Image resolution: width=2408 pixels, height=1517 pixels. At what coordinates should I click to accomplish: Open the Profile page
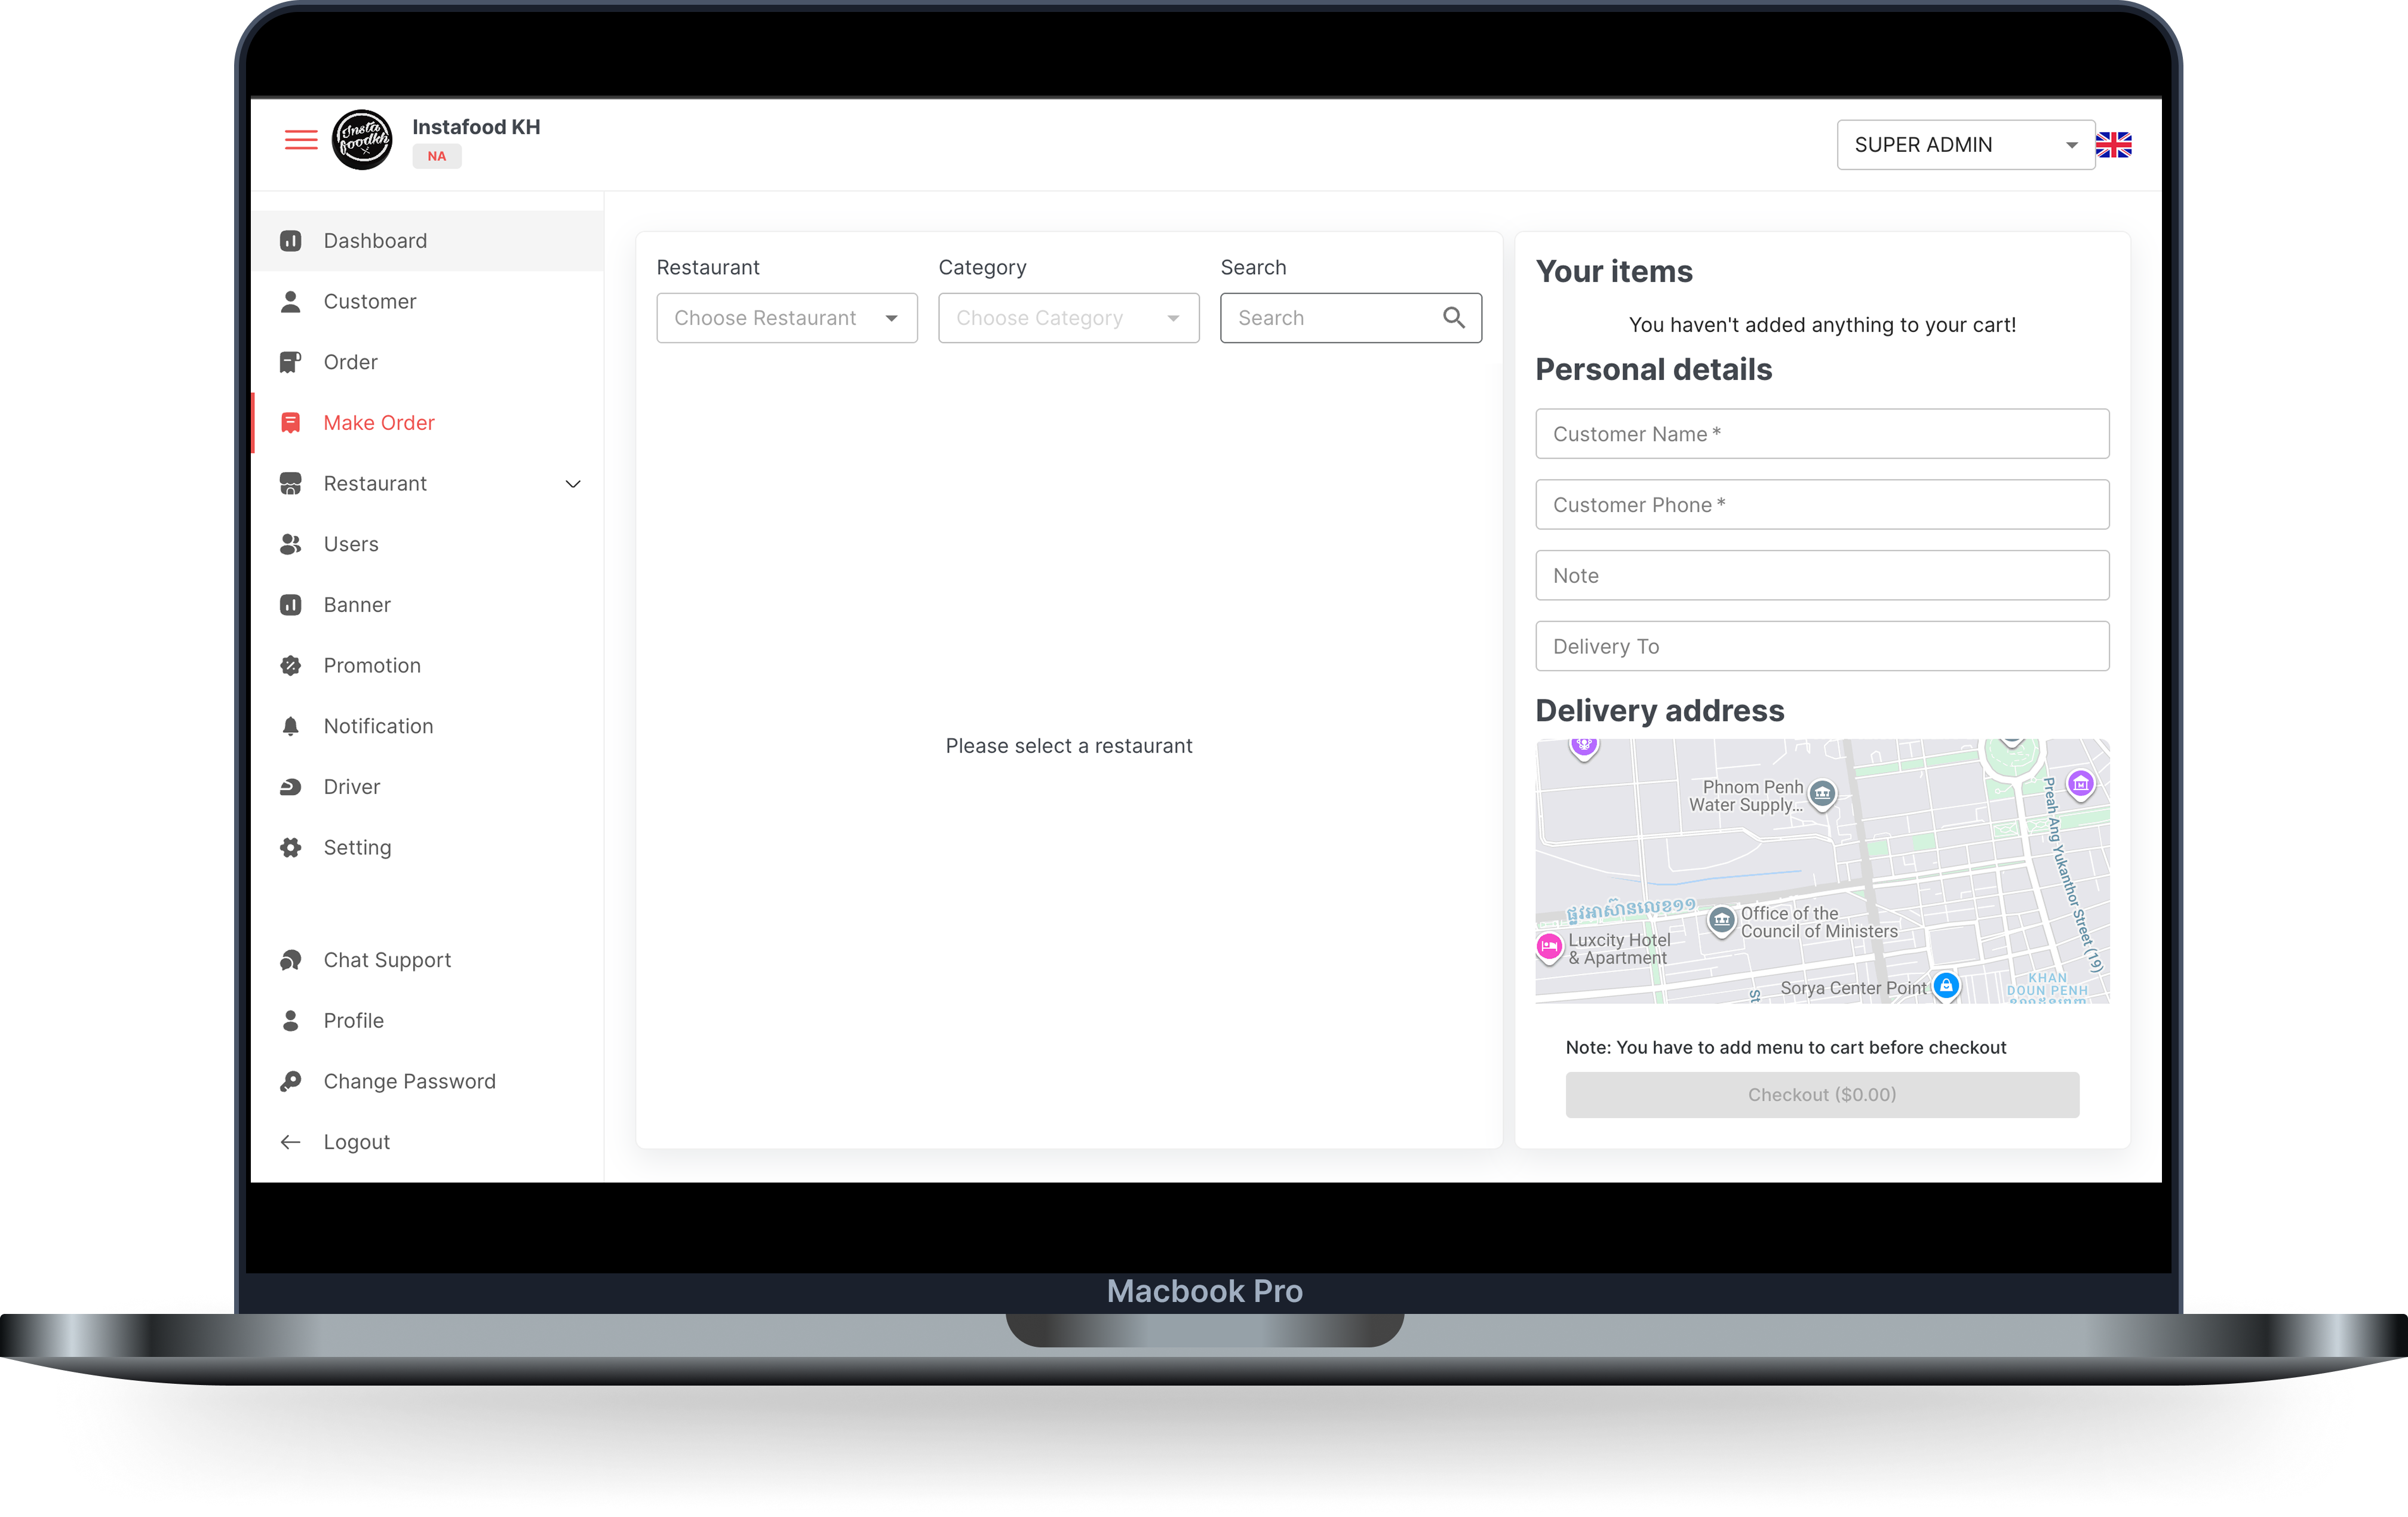427,1021
